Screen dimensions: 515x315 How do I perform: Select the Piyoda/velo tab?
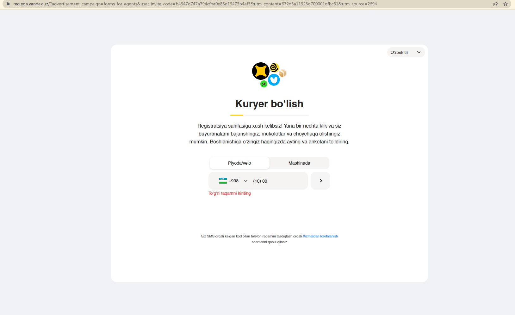239,163
